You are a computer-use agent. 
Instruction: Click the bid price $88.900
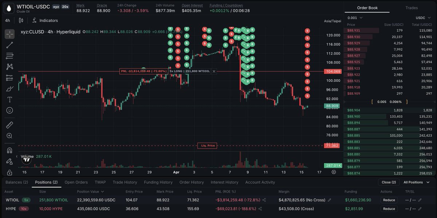pyautogui.click(x=354, y=116)
